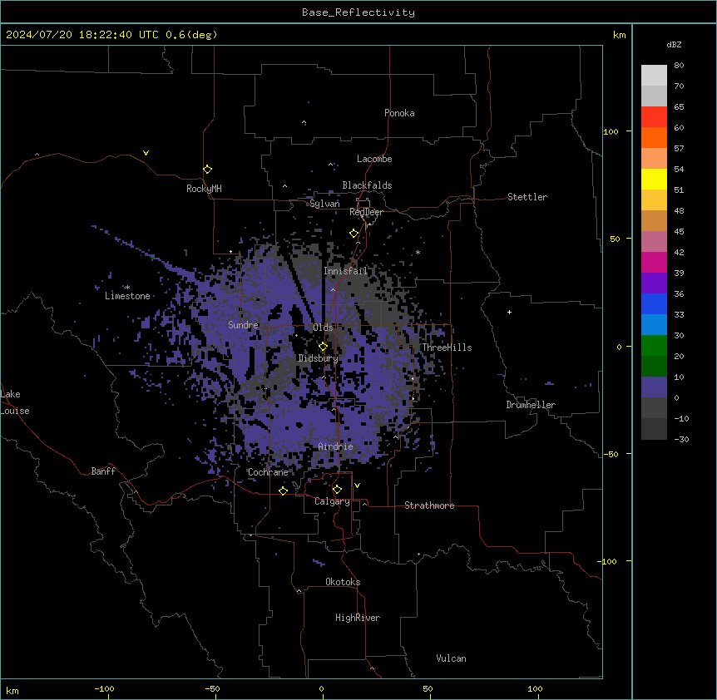Click the orange 57-60 dBZ legend swatch

pyautogui.click(x=654, y=138)
